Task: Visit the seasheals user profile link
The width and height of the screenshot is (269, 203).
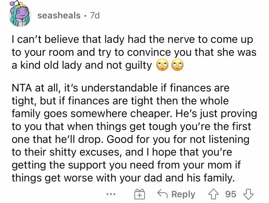Action: 59,16
